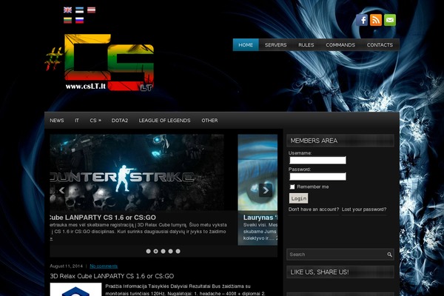Click the Counter Strike slider image
444x296 pixels.
(137, 172)
